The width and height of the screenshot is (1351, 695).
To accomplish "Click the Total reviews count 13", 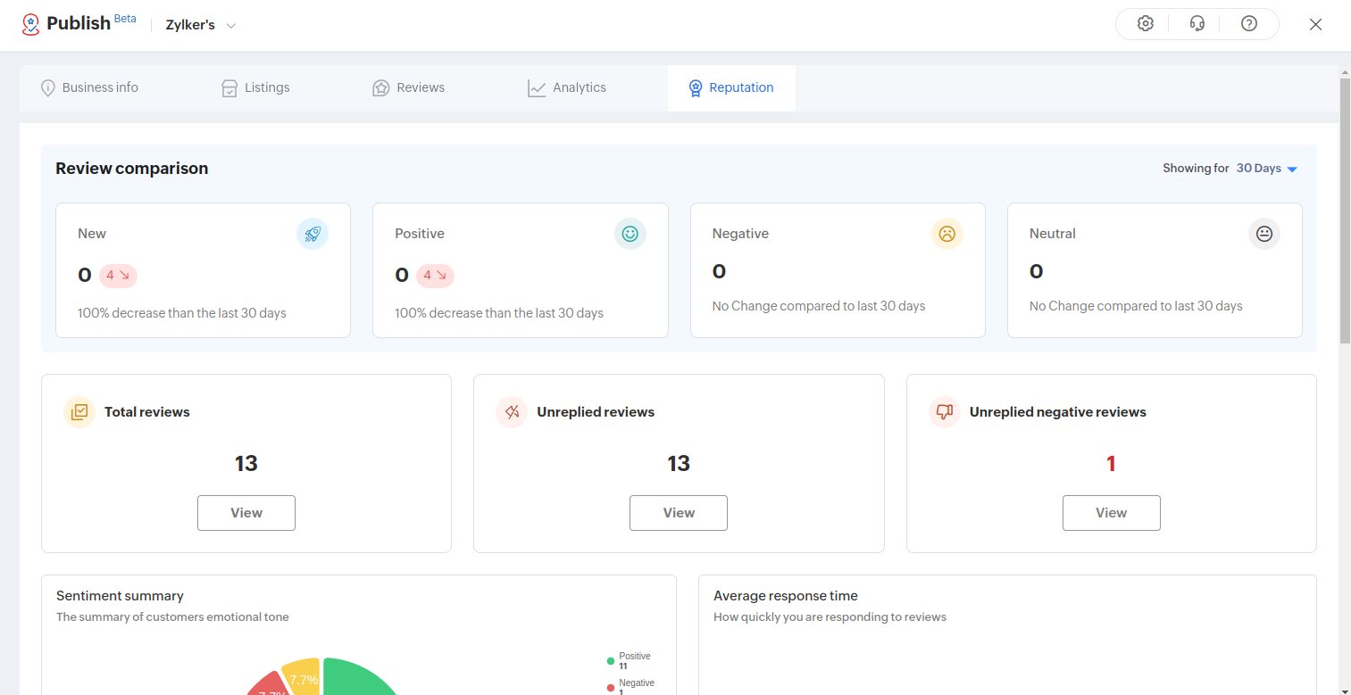I will coord(246,464).
